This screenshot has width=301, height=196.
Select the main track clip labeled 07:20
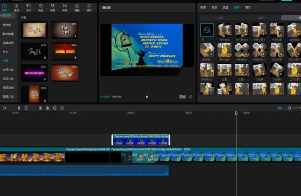[x=206, y=155]
